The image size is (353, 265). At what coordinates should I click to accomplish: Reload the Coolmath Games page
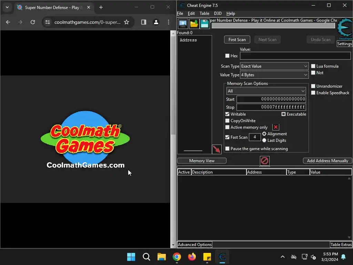[x=33, y=22]
